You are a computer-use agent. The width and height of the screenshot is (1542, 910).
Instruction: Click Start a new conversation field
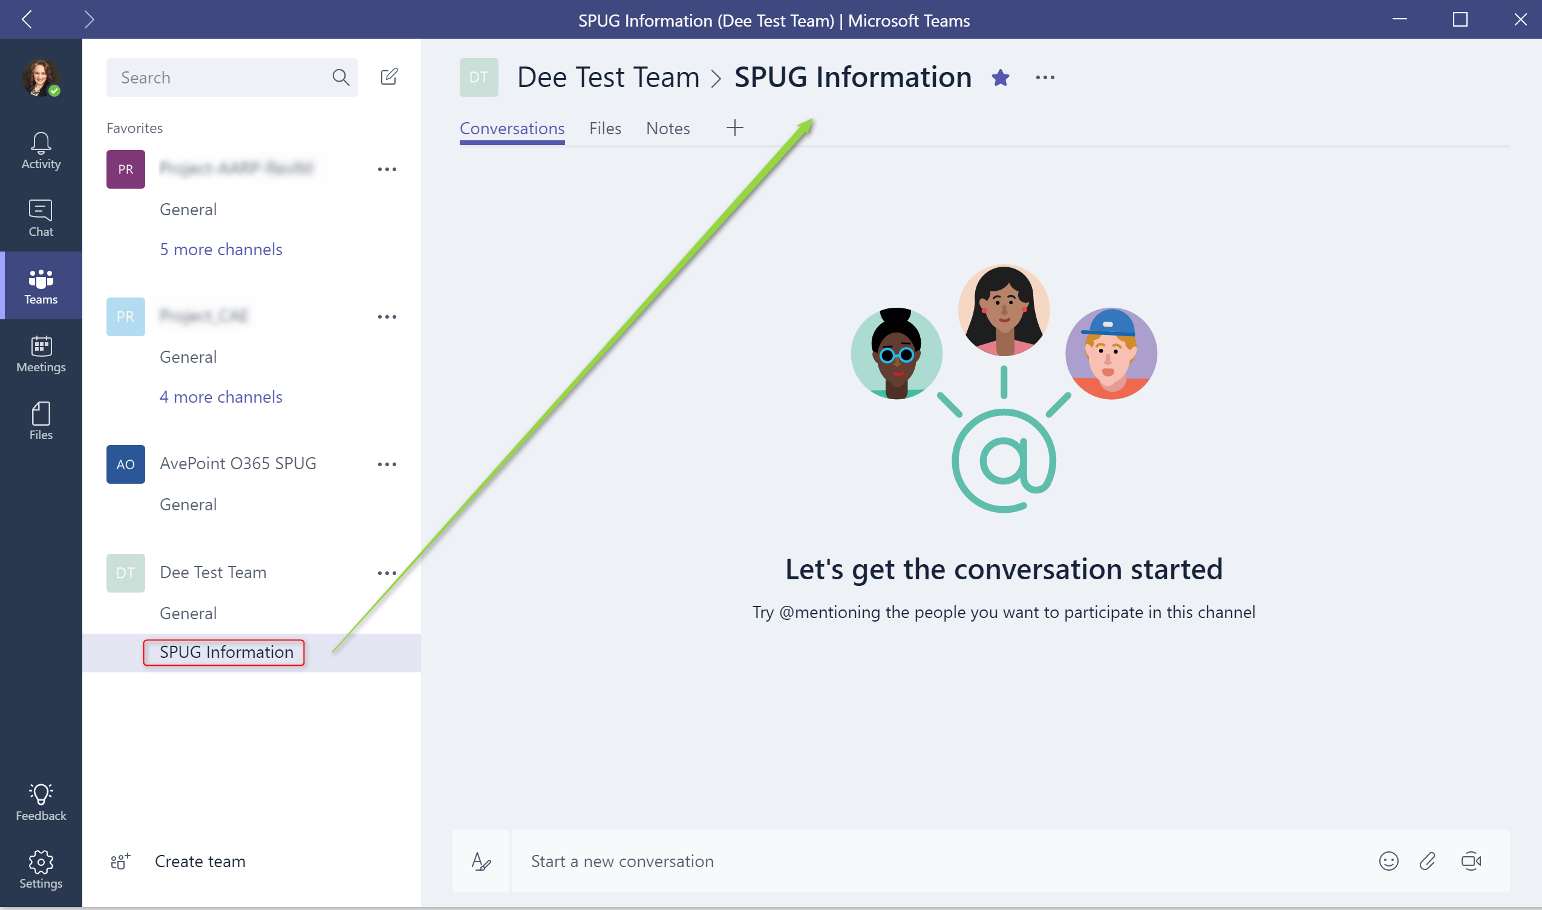pos(938,861)
